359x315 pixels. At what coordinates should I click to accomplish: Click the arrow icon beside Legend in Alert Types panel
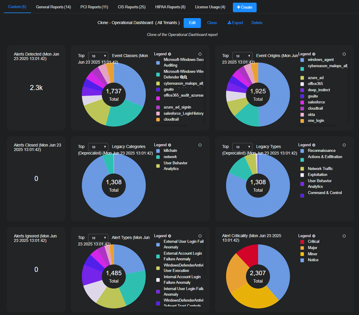[169, 236]
